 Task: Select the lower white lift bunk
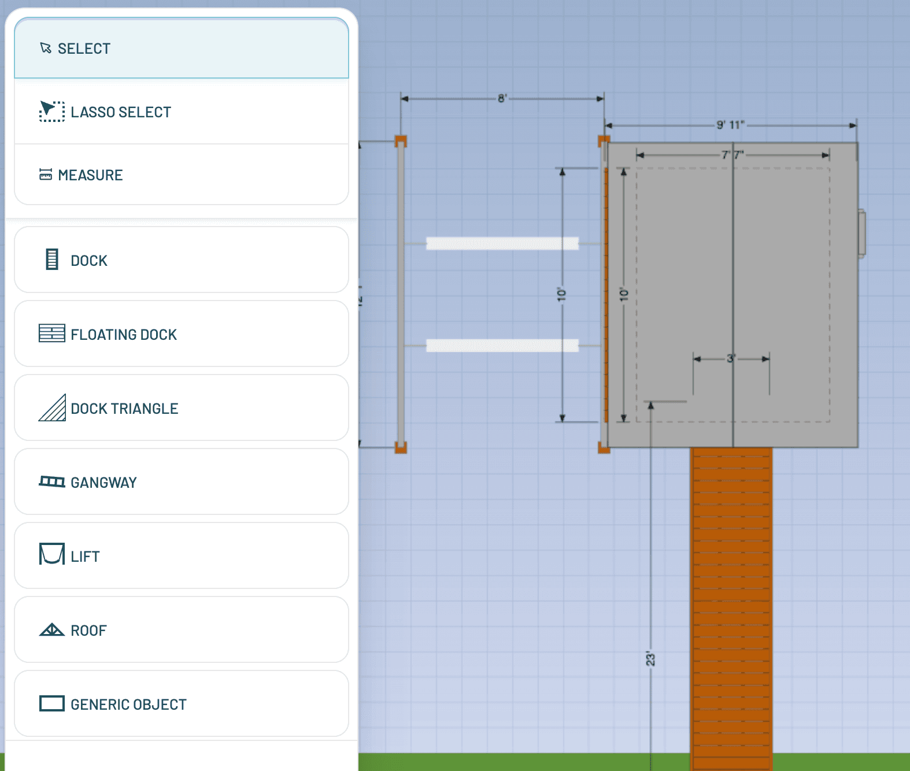[x=502, y=346]
